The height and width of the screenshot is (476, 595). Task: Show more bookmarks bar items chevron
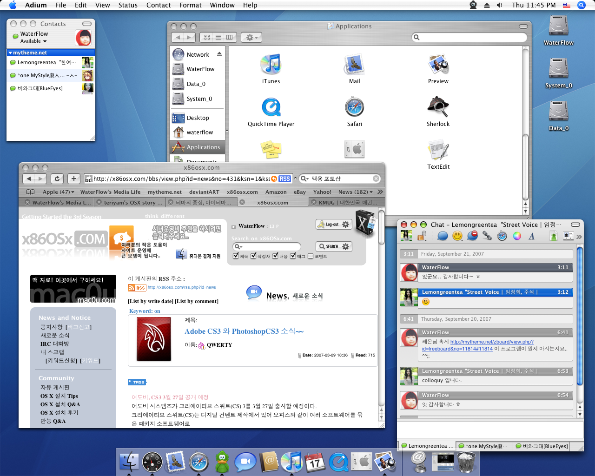[380, 192]
